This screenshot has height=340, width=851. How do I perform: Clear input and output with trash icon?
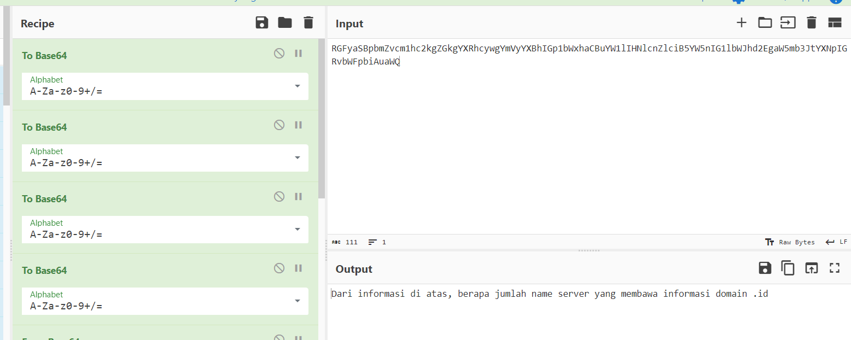tap(812, 23)
